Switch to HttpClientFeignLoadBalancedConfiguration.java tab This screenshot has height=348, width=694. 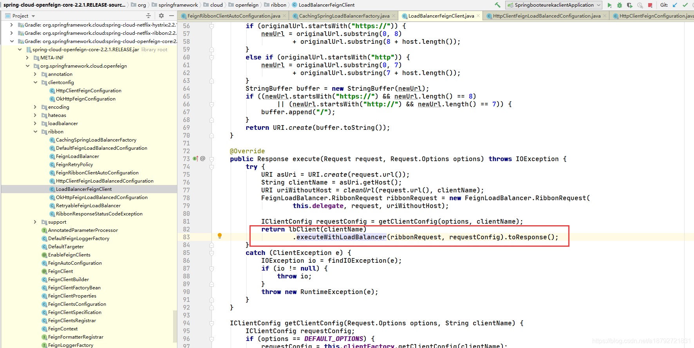tap(546, 16)
